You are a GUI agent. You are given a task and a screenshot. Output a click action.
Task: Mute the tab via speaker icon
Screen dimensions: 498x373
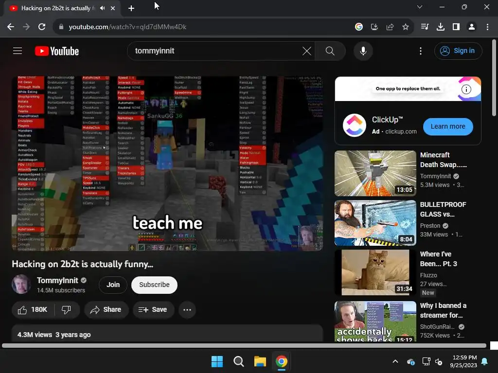(102, 8)
